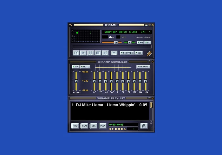Image resolution: width=222 pixels, height=155 pixels.
Task: Toggle the PL playlist window button
Action: [x=148, y=42]
